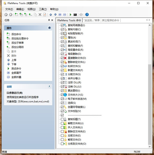
Task: Click 添加命令 in the actions panel
Action: [16, 34]
